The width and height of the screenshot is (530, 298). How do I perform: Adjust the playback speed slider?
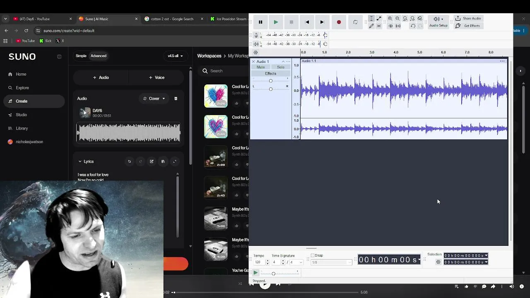(273, 273)
